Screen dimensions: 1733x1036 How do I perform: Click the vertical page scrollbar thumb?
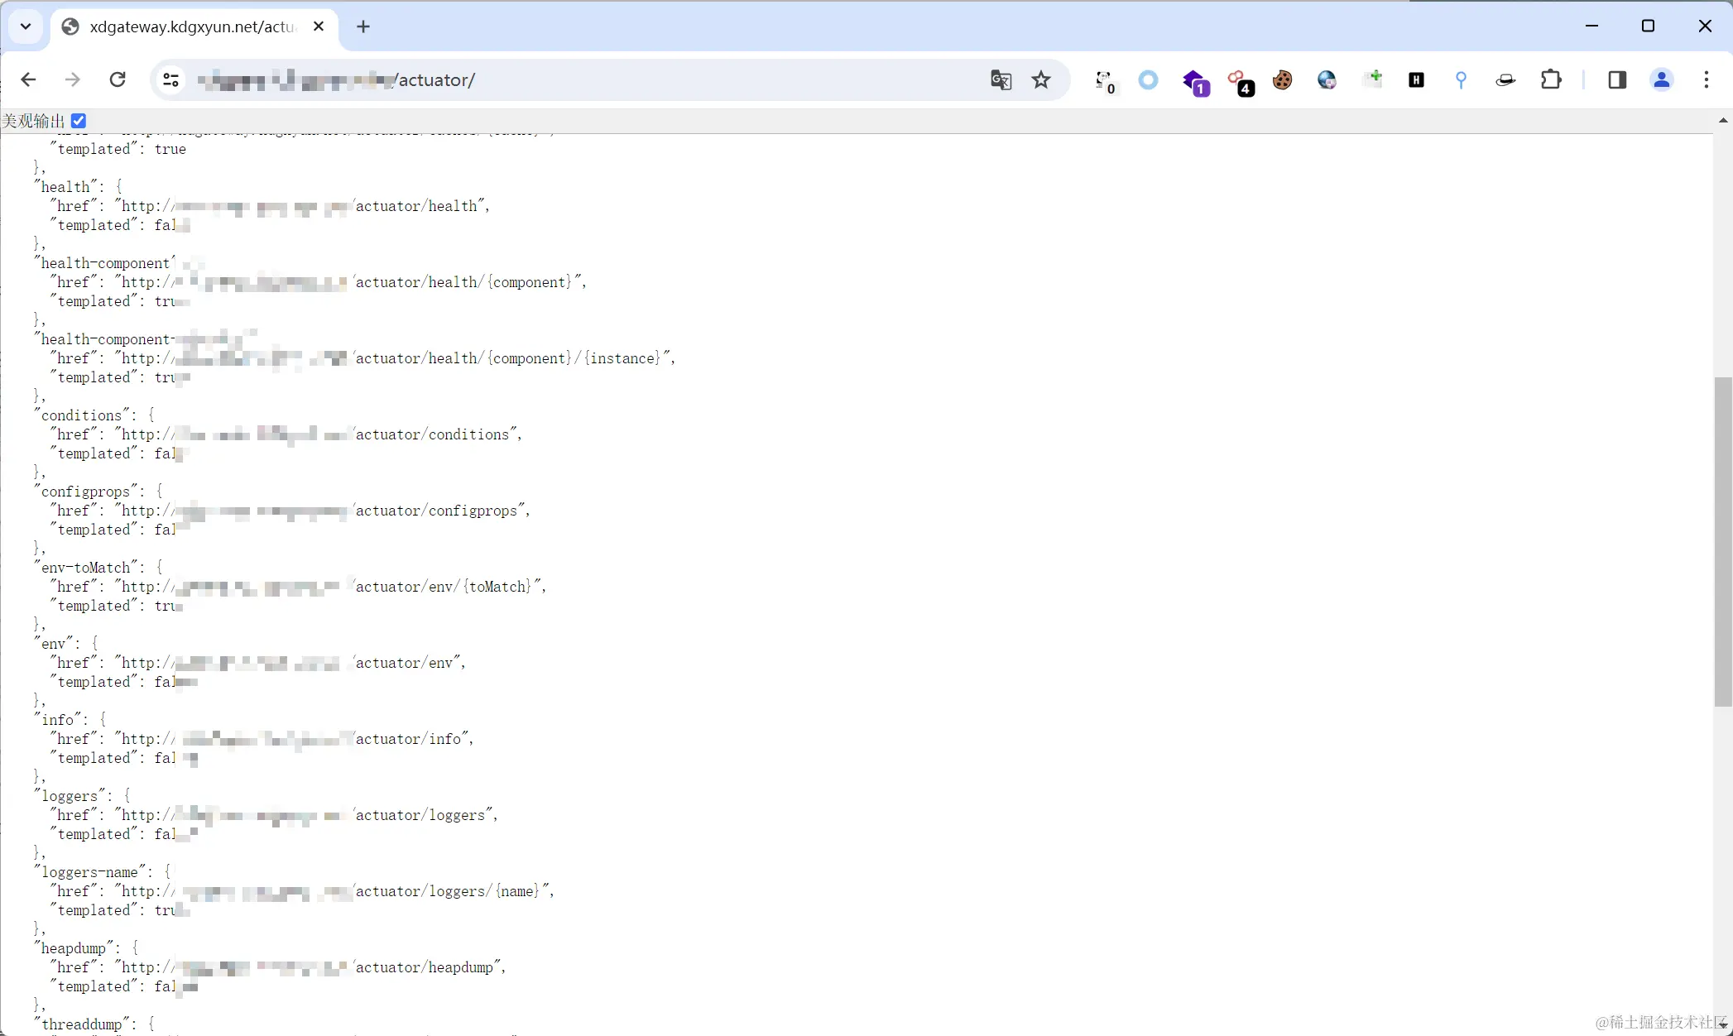1722,541
